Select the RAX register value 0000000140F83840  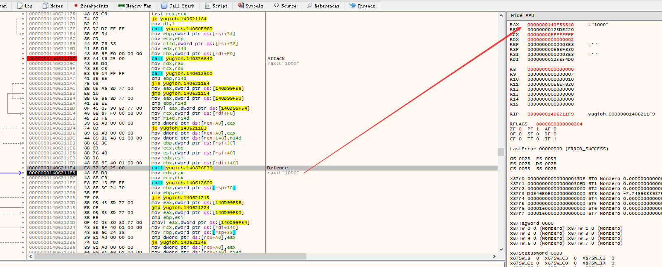[x=551, y=25]
